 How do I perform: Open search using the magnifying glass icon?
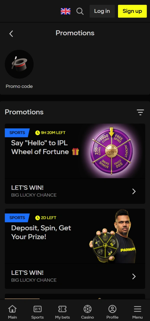[x=80, y=11]
